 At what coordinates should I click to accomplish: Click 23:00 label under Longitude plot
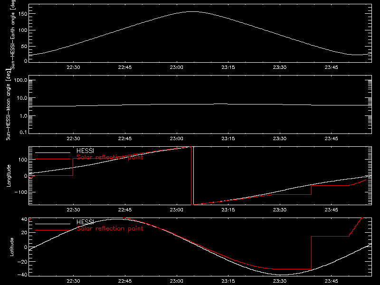coord(176,210)
